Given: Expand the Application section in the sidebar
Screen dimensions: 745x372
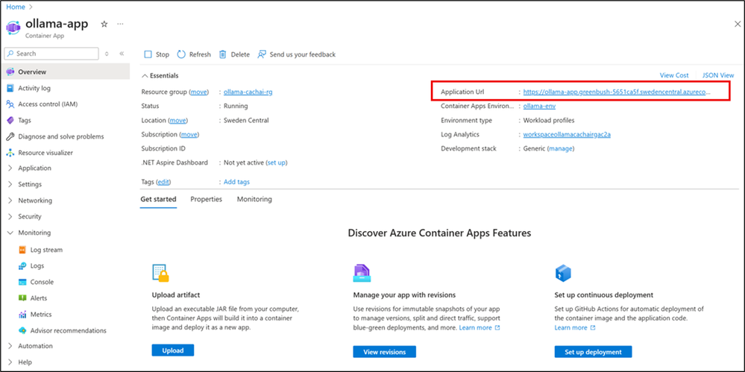Looking at the screenshot, I should [x=10, y=168].
